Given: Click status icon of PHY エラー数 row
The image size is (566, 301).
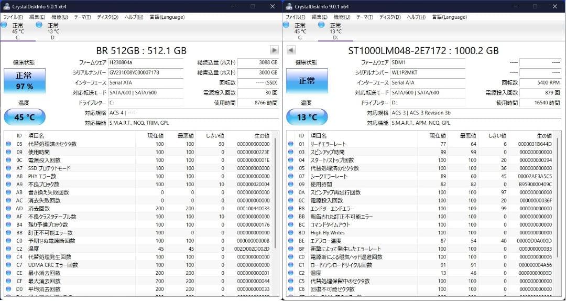Looking at the screenshot, I should pyautogui.click(x=8, y=176).
